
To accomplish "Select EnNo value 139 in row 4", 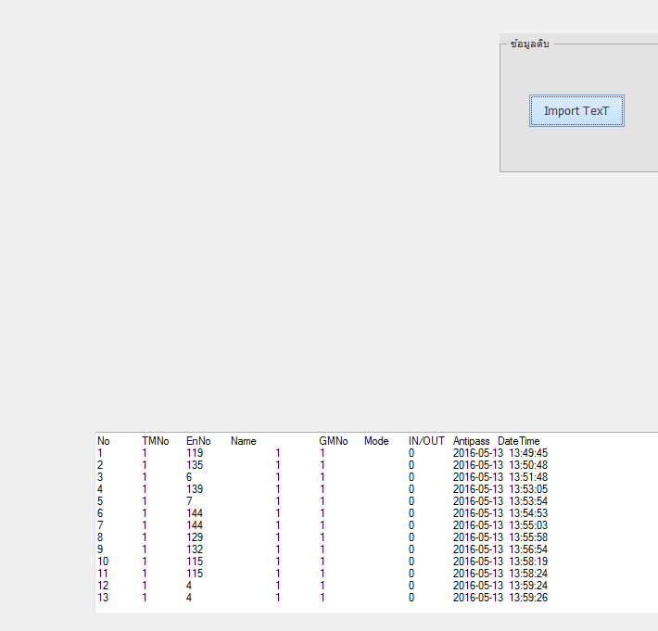I will click(195, 489).
